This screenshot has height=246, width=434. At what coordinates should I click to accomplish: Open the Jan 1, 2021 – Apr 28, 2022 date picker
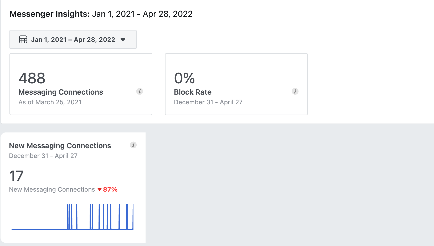pos(73,39)
